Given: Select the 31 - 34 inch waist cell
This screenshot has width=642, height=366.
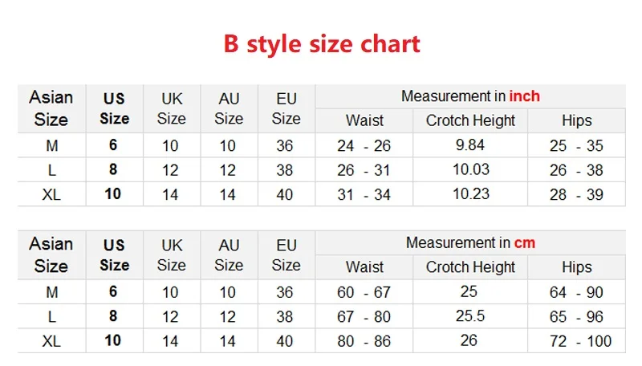Looking at the screenshot, I should 364,194.
